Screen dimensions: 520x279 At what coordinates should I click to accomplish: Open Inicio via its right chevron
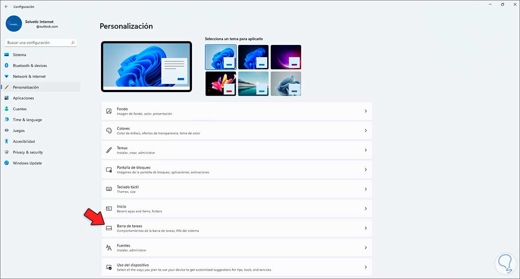click(x=365, y=208)
